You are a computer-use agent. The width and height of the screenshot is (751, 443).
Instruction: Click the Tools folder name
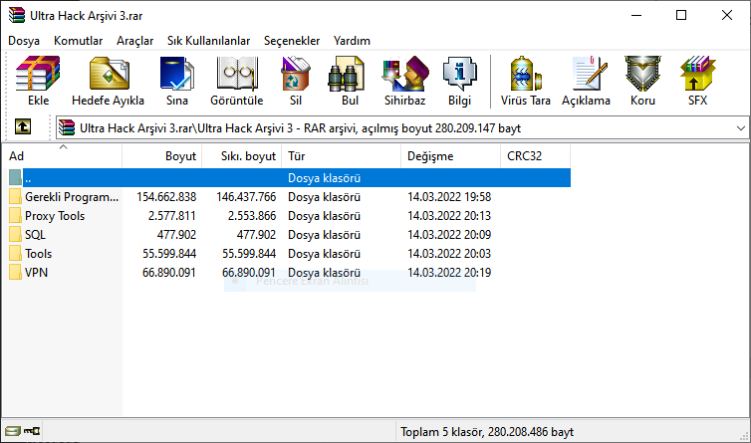pyautogui.click(x=38, y=253)
